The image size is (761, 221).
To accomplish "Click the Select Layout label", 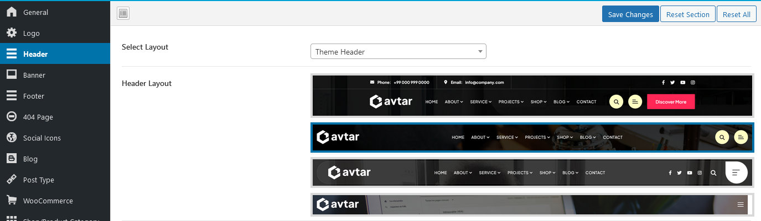I will [145, 47].
